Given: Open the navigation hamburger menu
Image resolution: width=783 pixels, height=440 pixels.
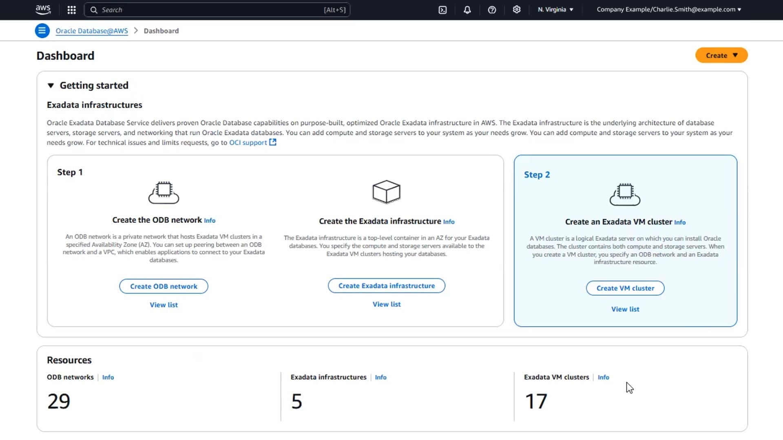Looking at the screenshot, I should [42, 31].
